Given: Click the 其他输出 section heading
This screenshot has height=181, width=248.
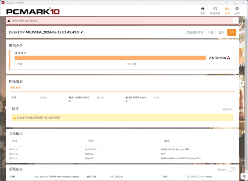Looking at the screenshot, I should pos(16,134).
